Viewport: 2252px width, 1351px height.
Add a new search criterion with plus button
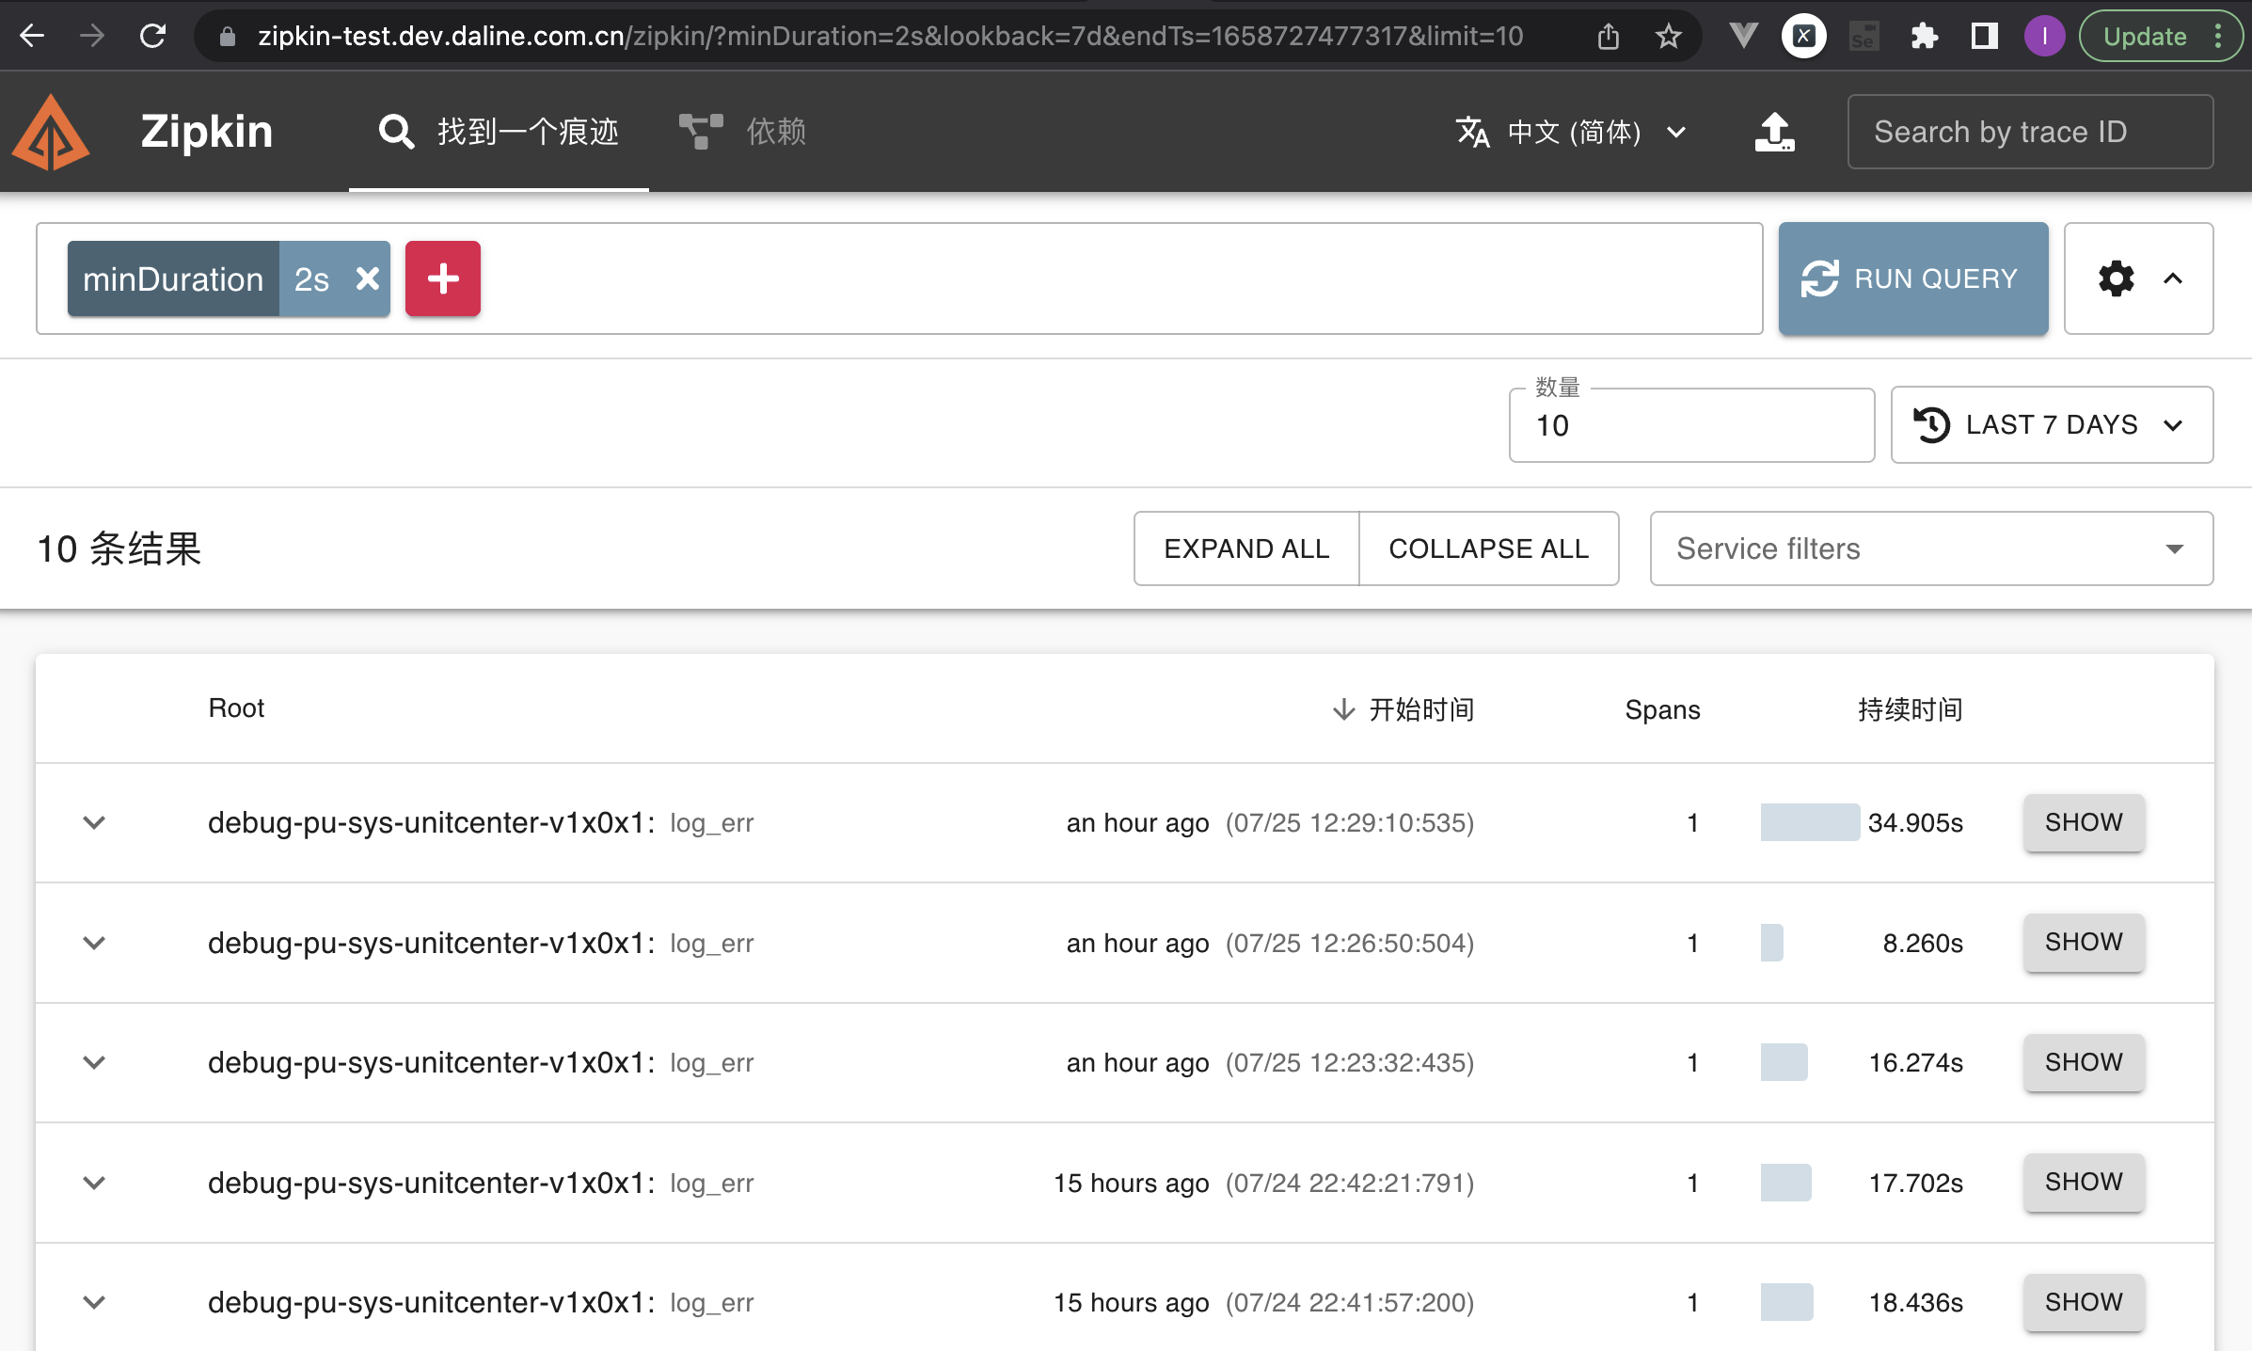pos(443,278)
